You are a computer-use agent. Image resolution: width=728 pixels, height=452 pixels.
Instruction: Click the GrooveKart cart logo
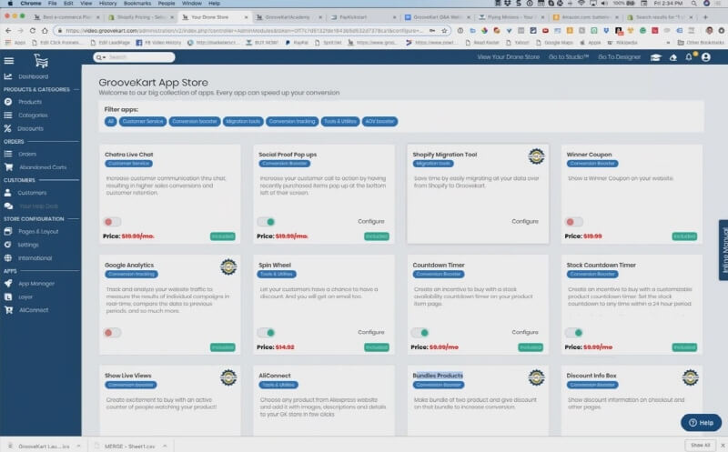pos(41,61)
